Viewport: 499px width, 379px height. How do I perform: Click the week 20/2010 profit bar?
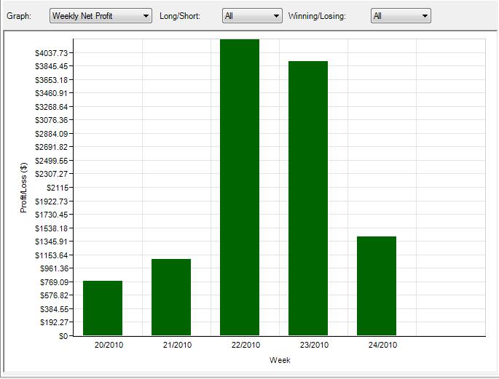click(x=103, y=308)
